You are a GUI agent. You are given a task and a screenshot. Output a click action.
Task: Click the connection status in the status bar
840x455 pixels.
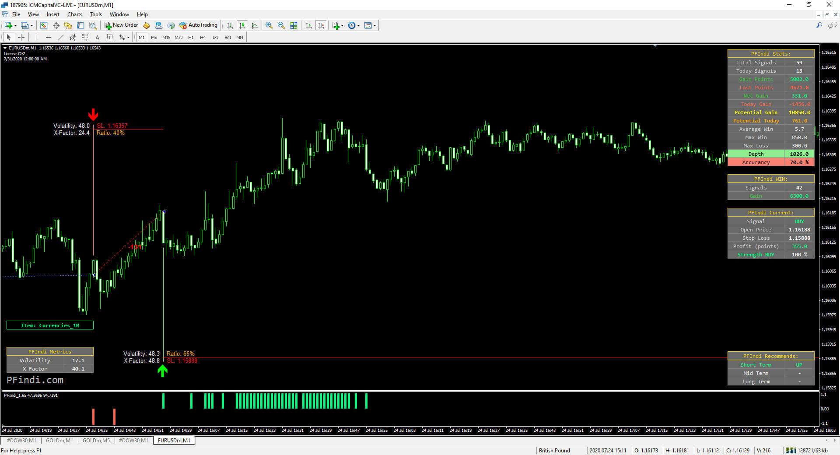click(x=806, y=451)
